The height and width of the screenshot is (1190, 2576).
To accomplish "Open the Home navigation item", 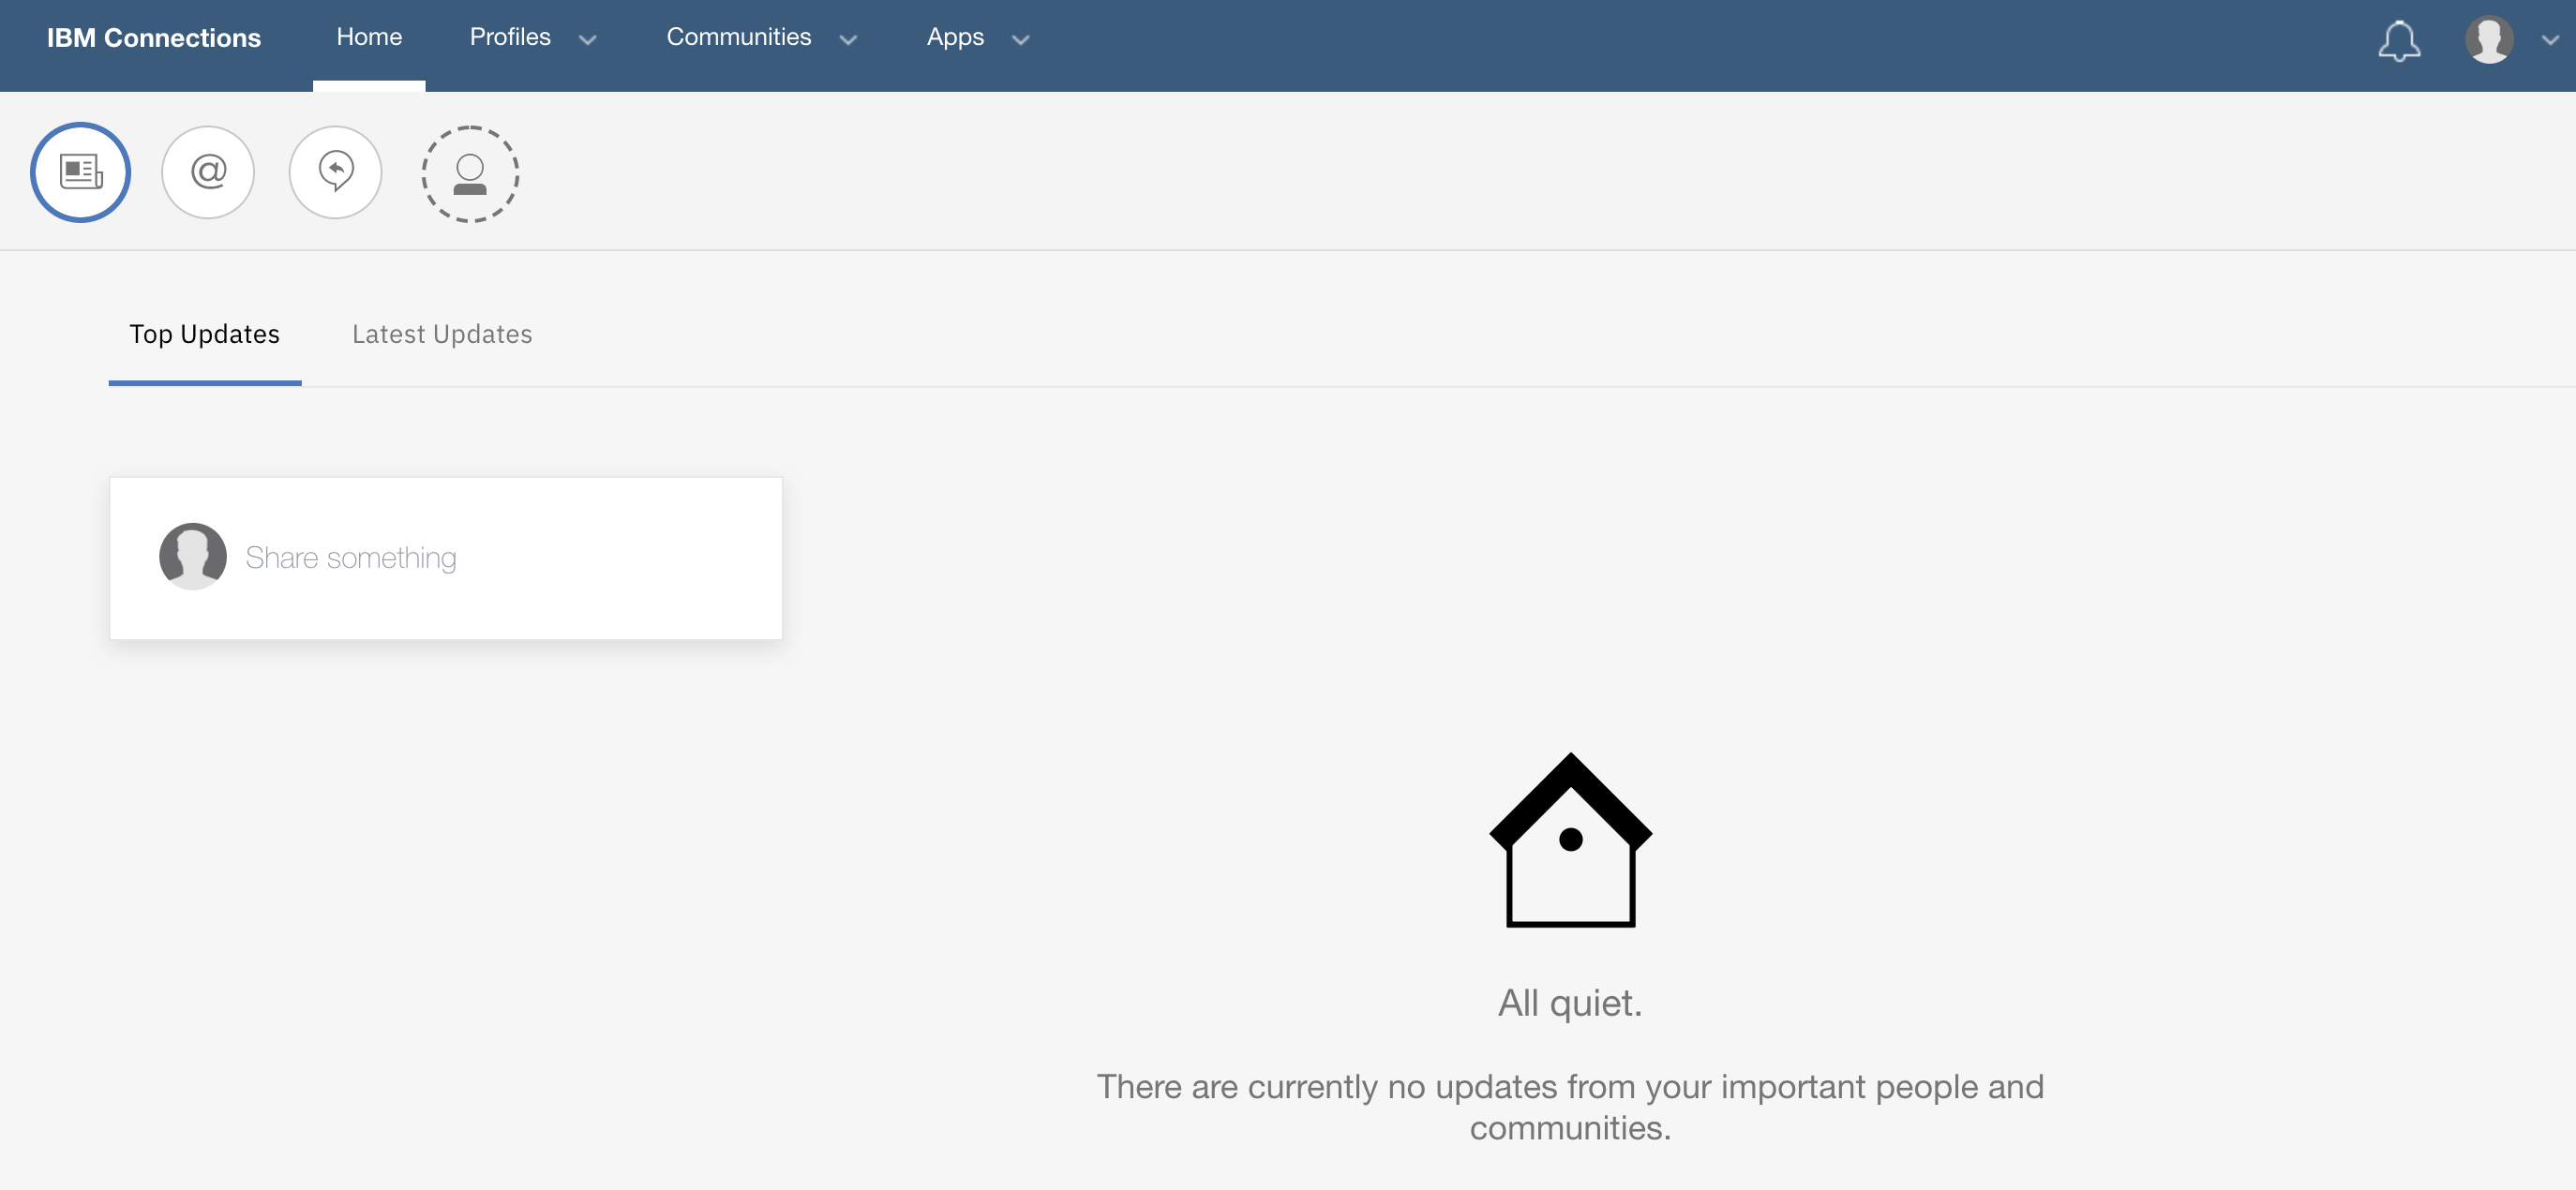I will 368,35.
